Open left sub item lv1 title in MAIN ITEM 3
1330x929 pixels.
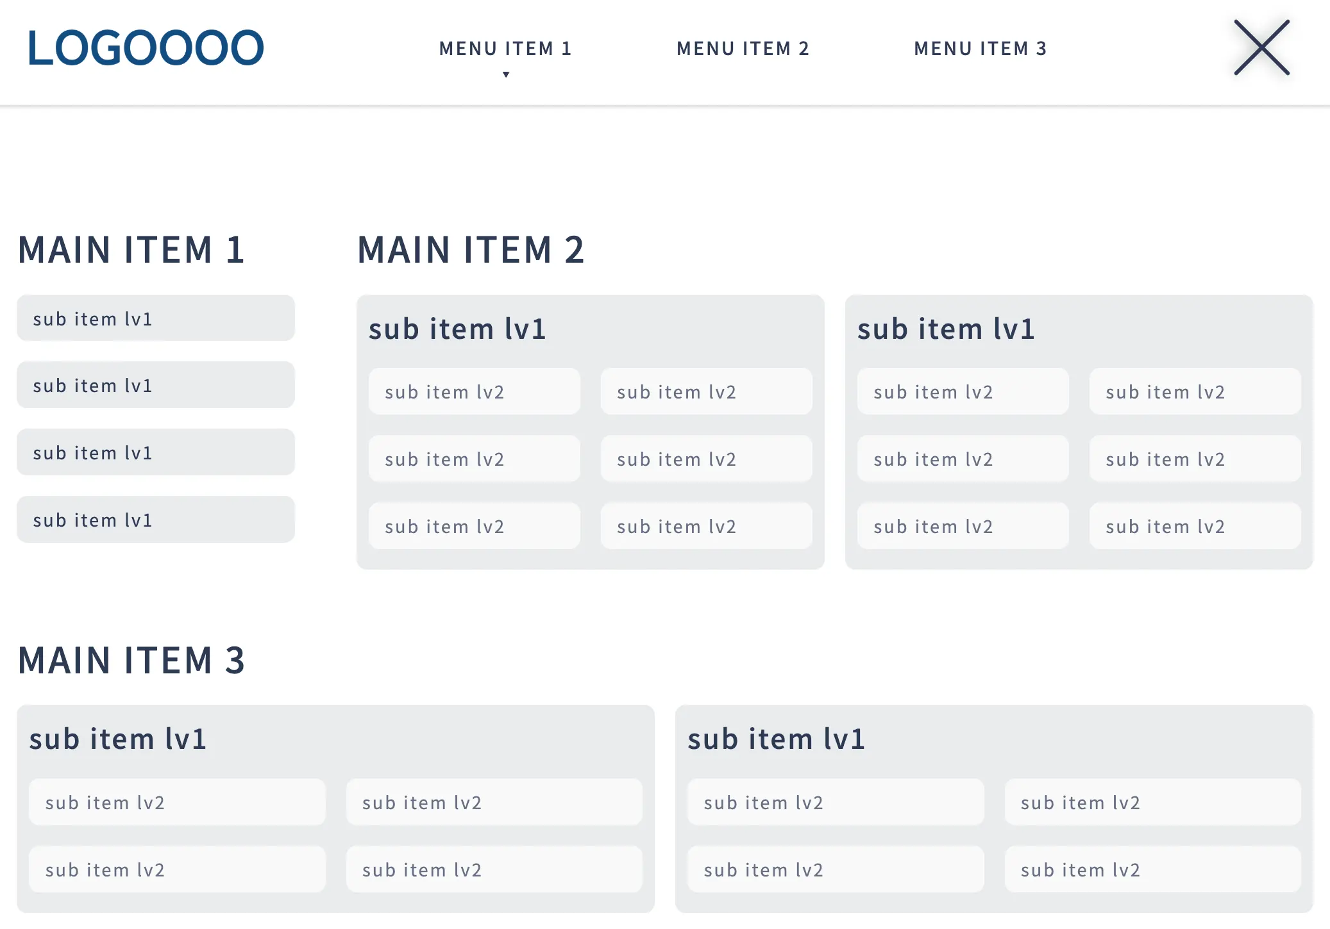(x=118, y=739)
